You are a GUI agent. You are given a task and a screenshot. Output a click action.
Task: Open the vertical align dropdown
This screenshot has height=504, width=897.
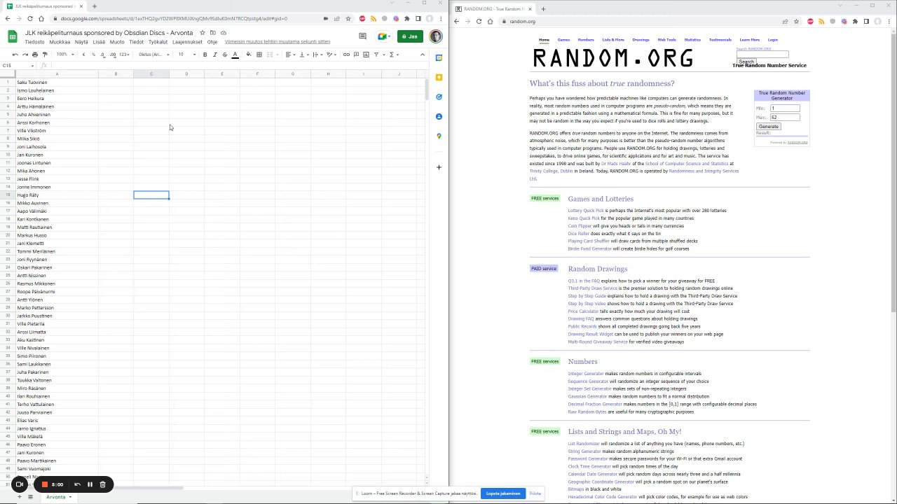303,55
